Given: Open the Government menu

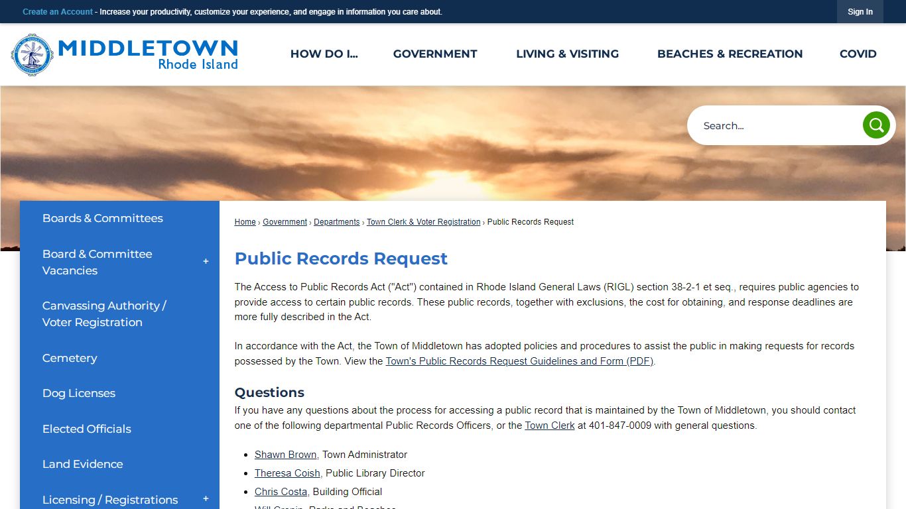Looking at the screenshot, I should (x=435, y=54).
